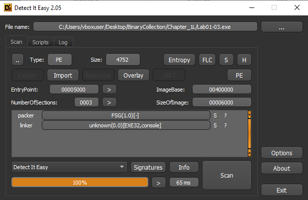
Task: Click the arrow next to EntryPoint
Action: pyautogui.click(x=109, y=90)
